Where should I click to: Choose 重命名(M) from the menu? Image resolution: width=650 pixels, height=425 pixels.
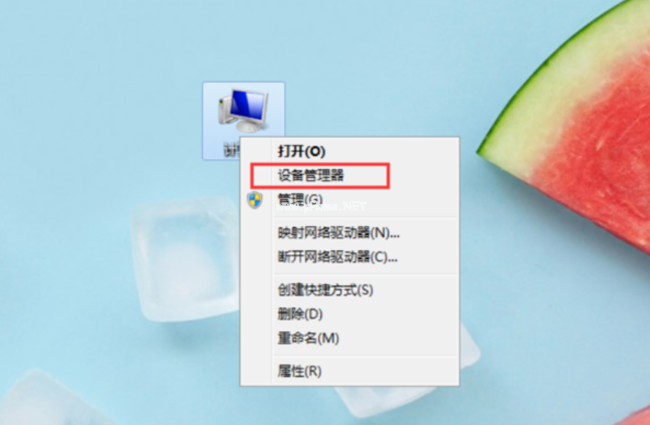point(308,338)
